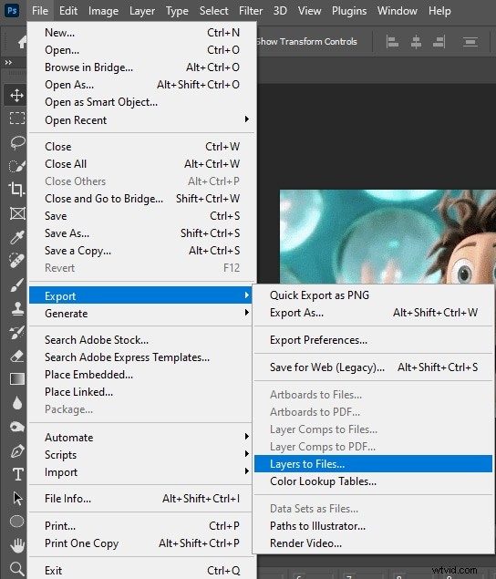Open the Edit menu
This screenshot has width=496, height=579.
[x=68, y=11]
